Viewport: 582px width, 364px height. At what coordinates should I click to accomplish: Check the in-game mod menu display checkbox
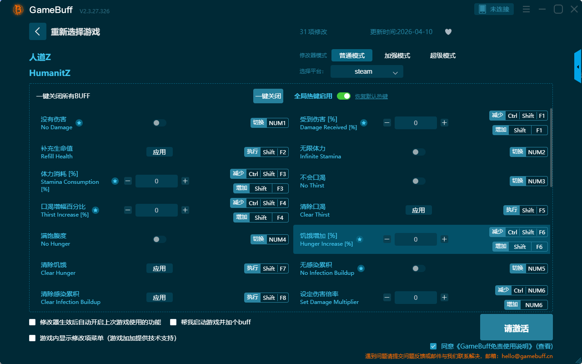32,338
